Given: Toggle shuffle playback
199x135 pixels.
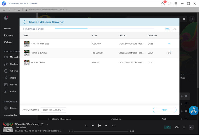Looking at the screenshot, I should click(86, 126).
